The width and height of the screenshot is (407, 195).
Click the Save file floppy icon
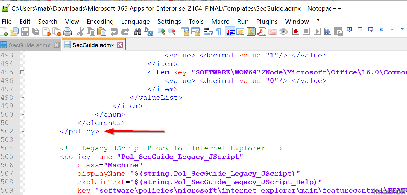click(25, 32)
